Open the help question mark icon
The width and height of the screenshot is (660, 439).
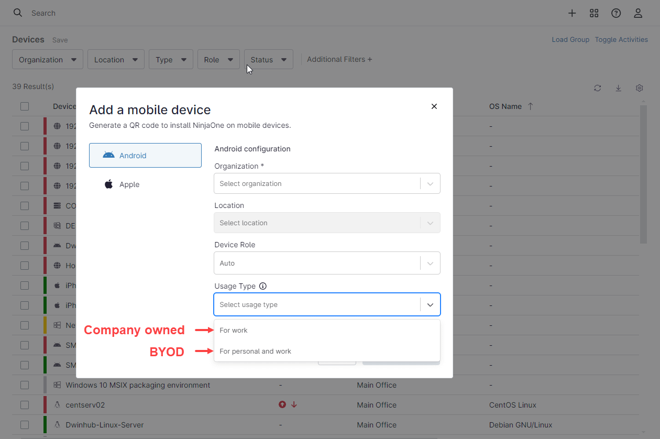[x=616, y=13]
